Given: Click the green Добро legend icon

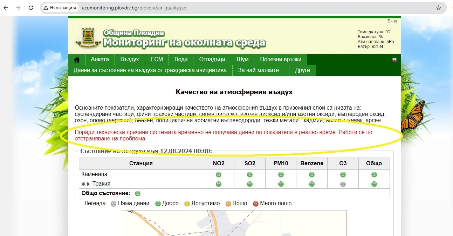Looking at the screenshot, I should click(158, 203).
